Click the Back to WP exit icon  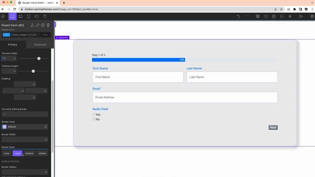[301, 16]
